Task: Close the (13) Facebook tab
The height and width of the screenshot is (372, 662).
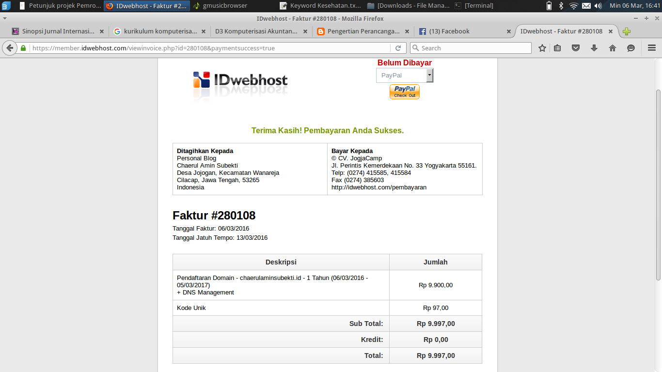Action: coord(509,31)
